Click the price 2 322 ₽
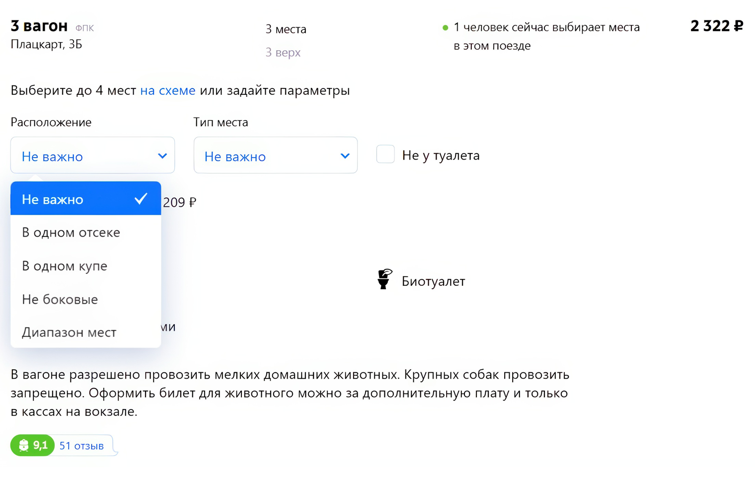 click(x=717, y=26)
